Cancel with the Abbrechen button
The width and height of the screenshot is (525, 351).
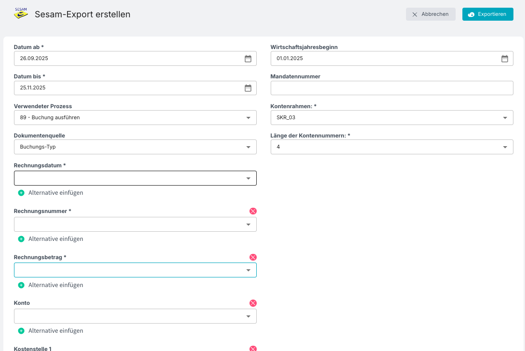tap(430, 14)
